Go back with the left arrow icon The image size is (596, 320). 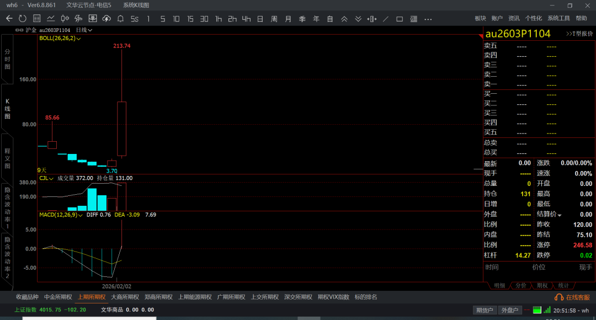pyautogui.click(x=9, y=19)
